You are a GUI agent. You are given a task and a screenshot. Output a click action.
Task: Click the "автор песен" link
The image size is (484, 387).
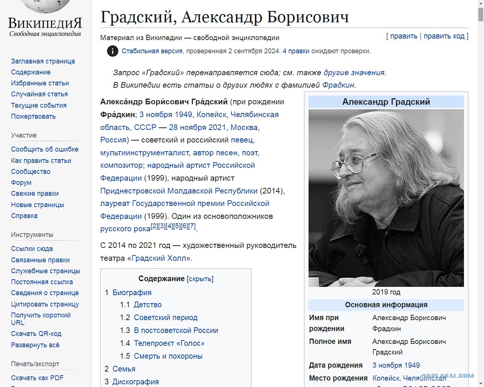215,153
